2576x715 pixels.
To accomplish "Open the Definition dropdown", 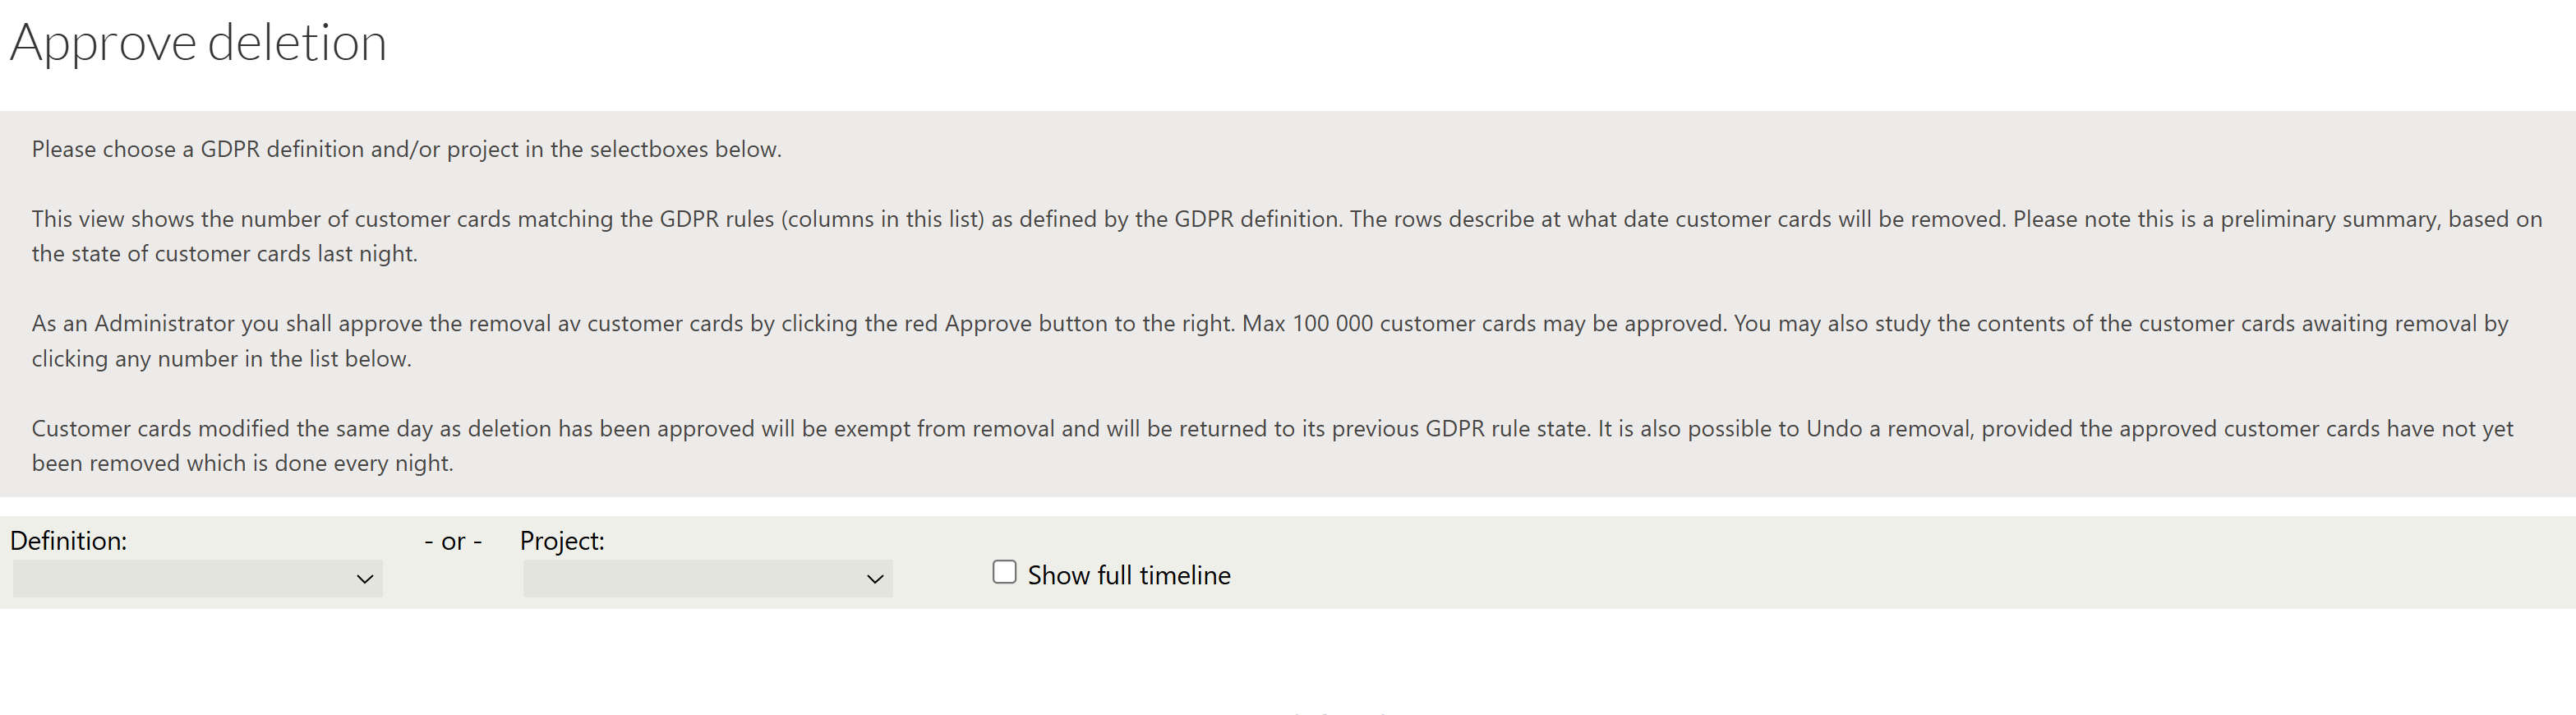I will 197,578.
